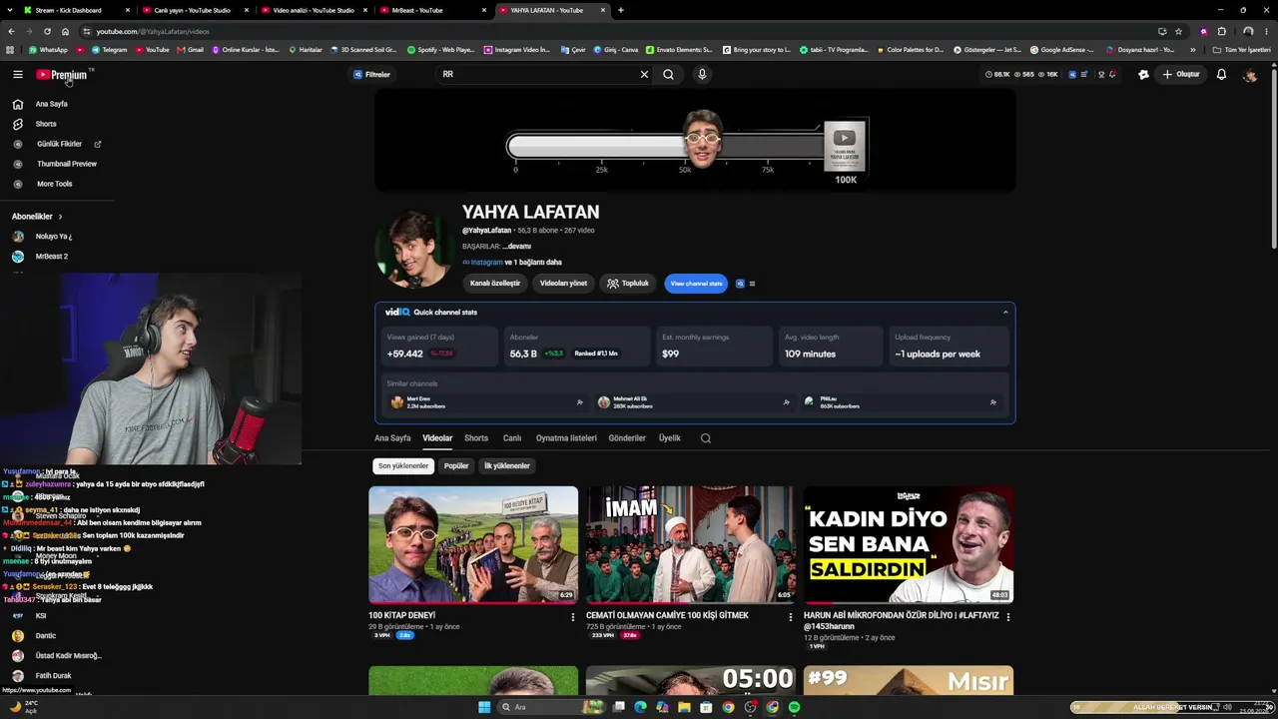Start voice search with the microphone icon
The image size is (1278, 719).
(702, 75)
